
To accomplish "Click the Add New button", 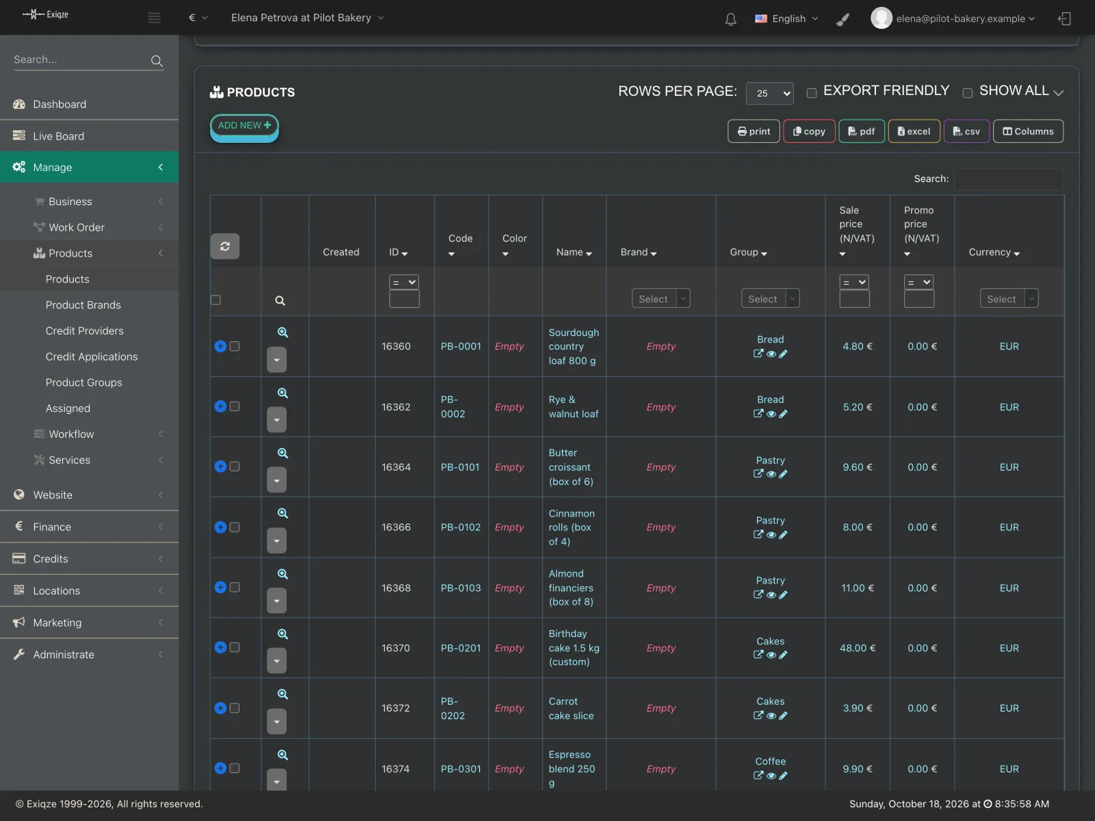I will (x=244, y=127).
